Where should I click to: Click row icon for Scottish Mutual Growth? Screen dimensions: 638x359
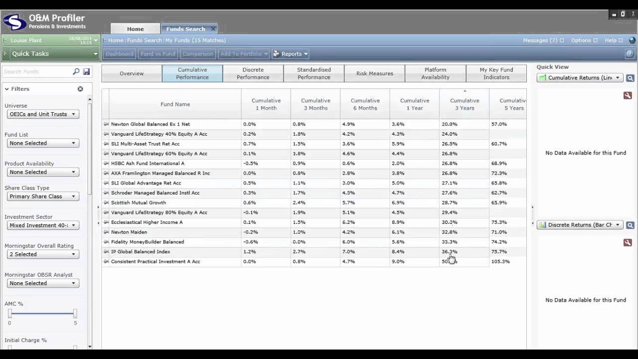pyautogui.click(x=106, y=202)
